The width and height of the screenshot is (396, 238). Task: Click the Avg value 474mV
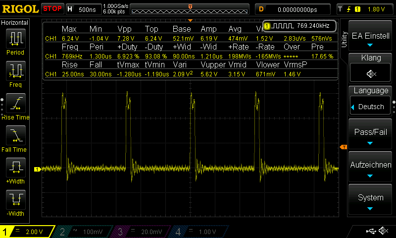[x=238, y=39]
